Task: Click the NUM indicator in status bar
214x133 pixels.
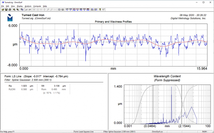Action: point(205,132)
